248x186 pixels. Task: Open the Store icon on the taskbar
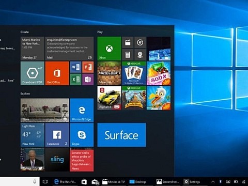pos(84,182)
